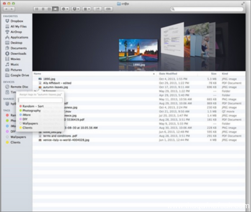This screenshot has width=251, height=212.
Task: Go to Applications folder
Action: 17,37
